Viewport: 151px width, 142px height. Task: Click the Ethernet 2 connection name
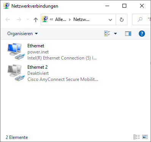(x=37, y=67)
